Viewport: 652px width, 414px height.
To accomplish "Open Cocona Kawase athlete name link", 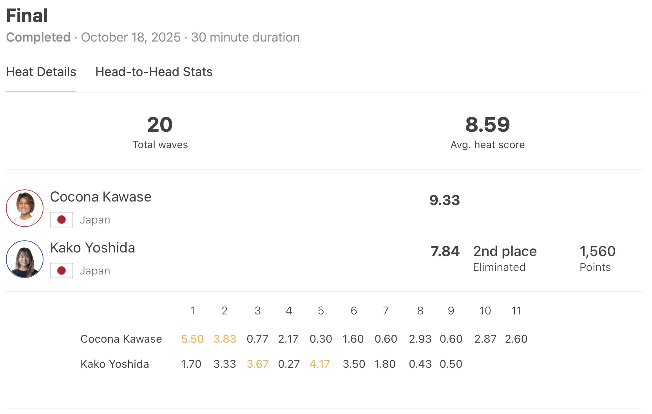I will (x=101, y=197).
